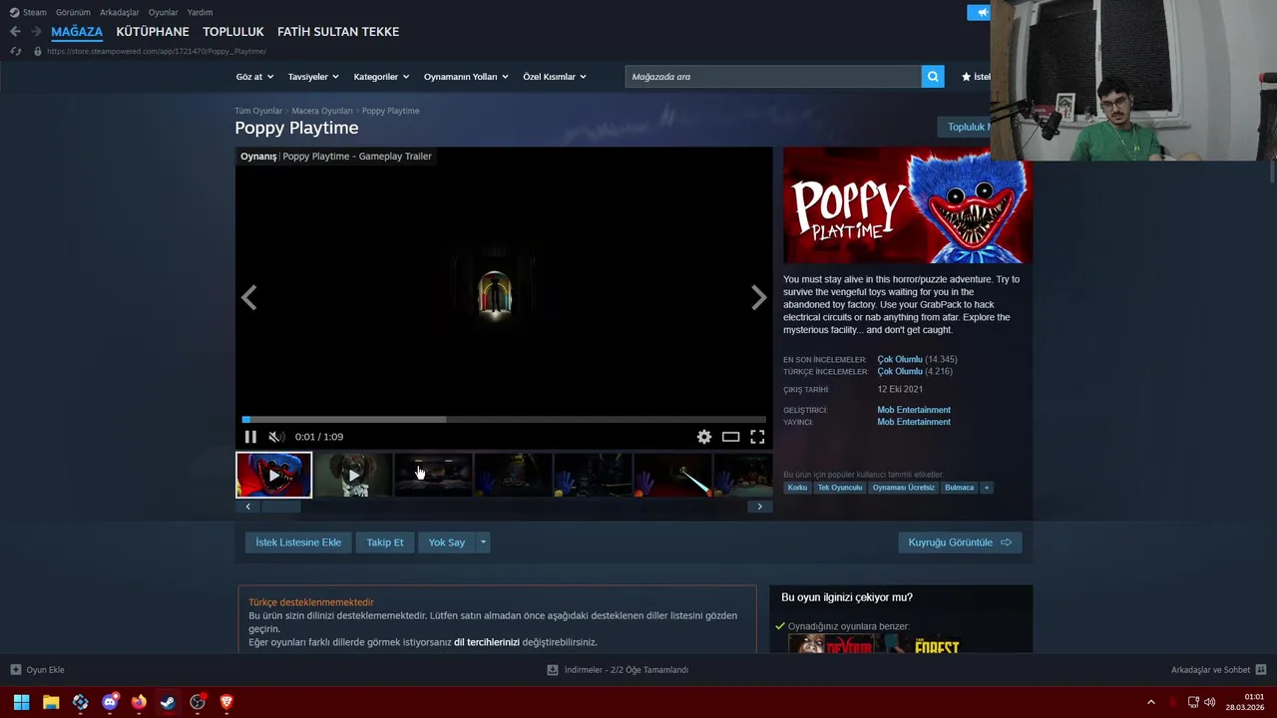The image size is (1277, 718).
Task: Open the Görünüm menu
Action: (x=73, y=12)
